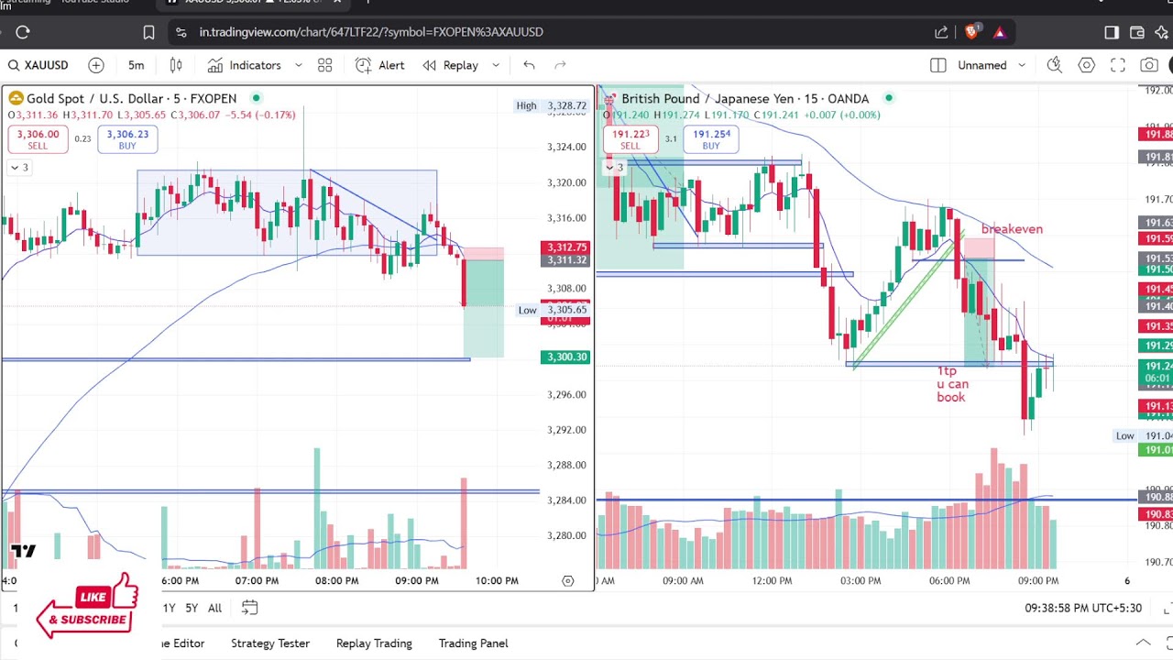Click the gold 3,306.23 BUY button

coord(127,139)
